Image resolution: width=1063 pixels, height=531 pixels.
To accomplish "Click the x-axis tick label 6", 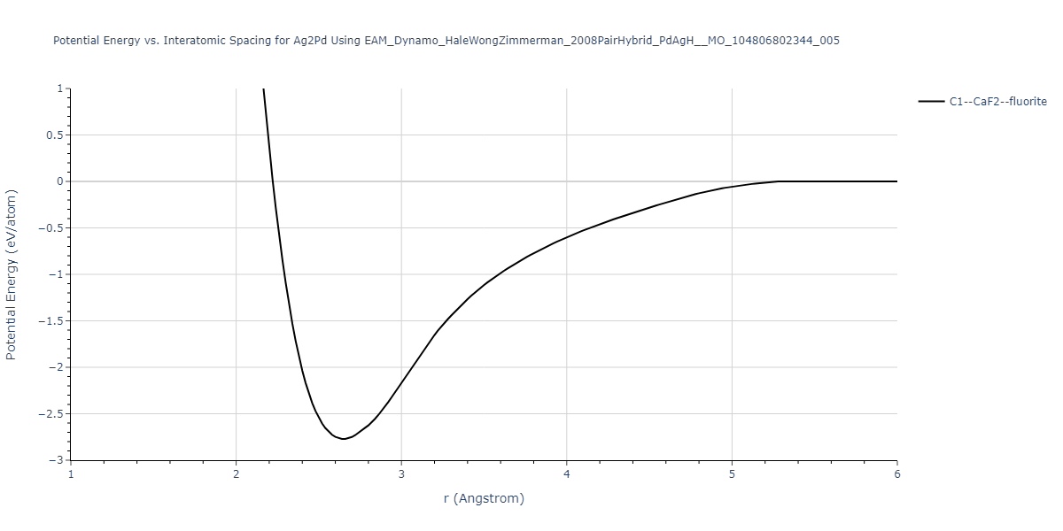I will [897, 474].
